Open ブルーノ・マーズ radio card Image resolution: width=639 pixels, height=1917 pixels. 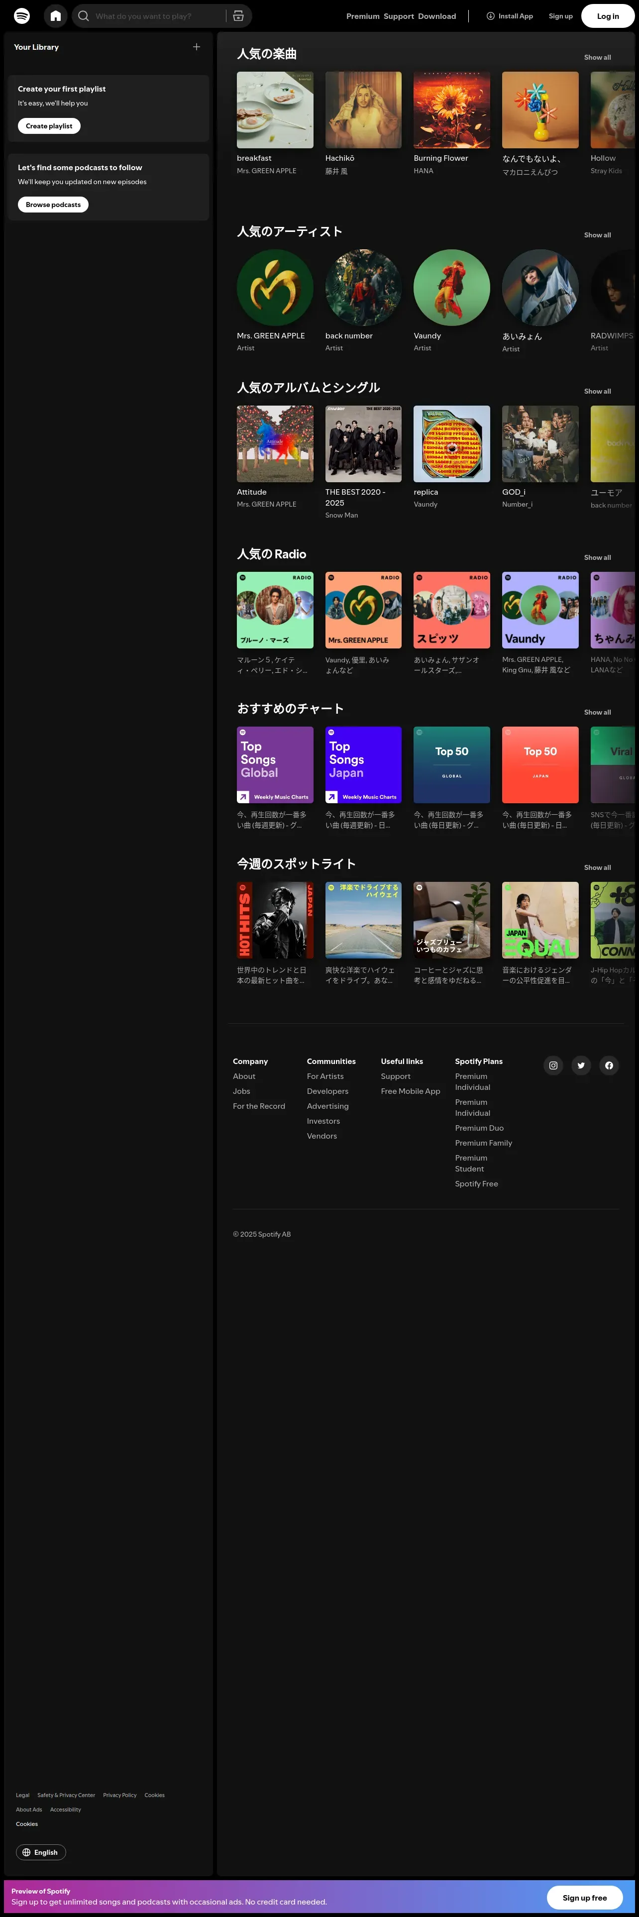275,610
